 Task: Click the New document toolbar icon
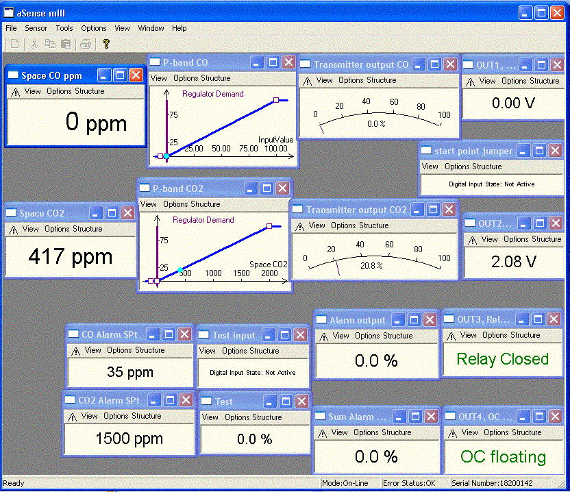[14, 44]
